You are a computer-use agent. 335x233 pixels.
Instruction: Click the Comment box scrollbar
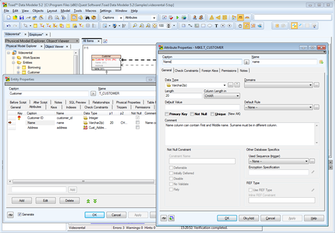(317, 134)
